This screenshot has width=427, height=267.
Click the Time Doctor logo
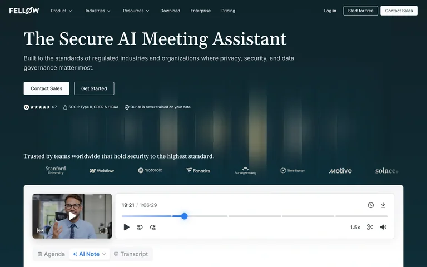pos(292,171)
